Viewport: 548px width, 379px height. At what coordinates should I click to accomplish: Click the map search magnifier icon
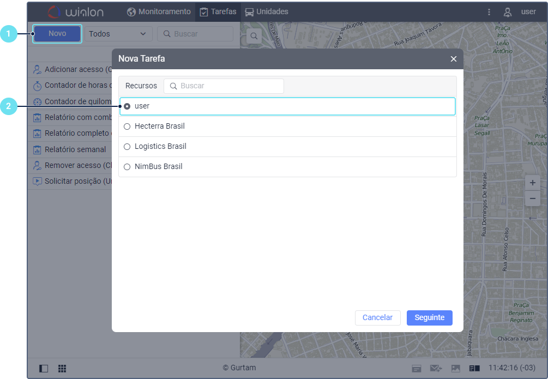254,36
